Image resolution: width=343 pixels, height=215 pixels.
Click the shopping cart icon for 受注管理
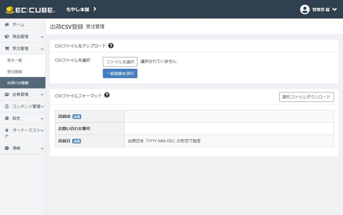(7, 48)
